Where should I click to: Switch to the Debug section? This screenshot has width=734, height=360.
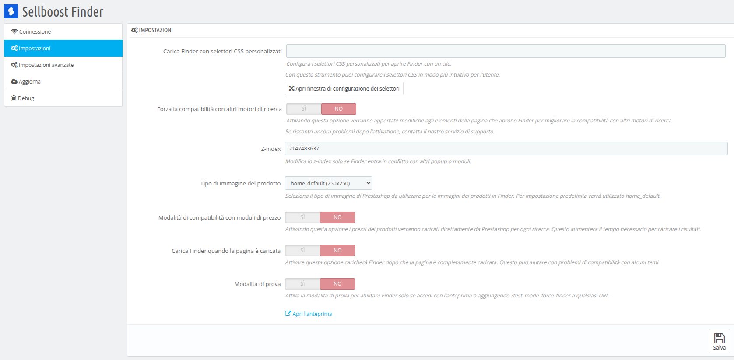click(x=63, y=98)
